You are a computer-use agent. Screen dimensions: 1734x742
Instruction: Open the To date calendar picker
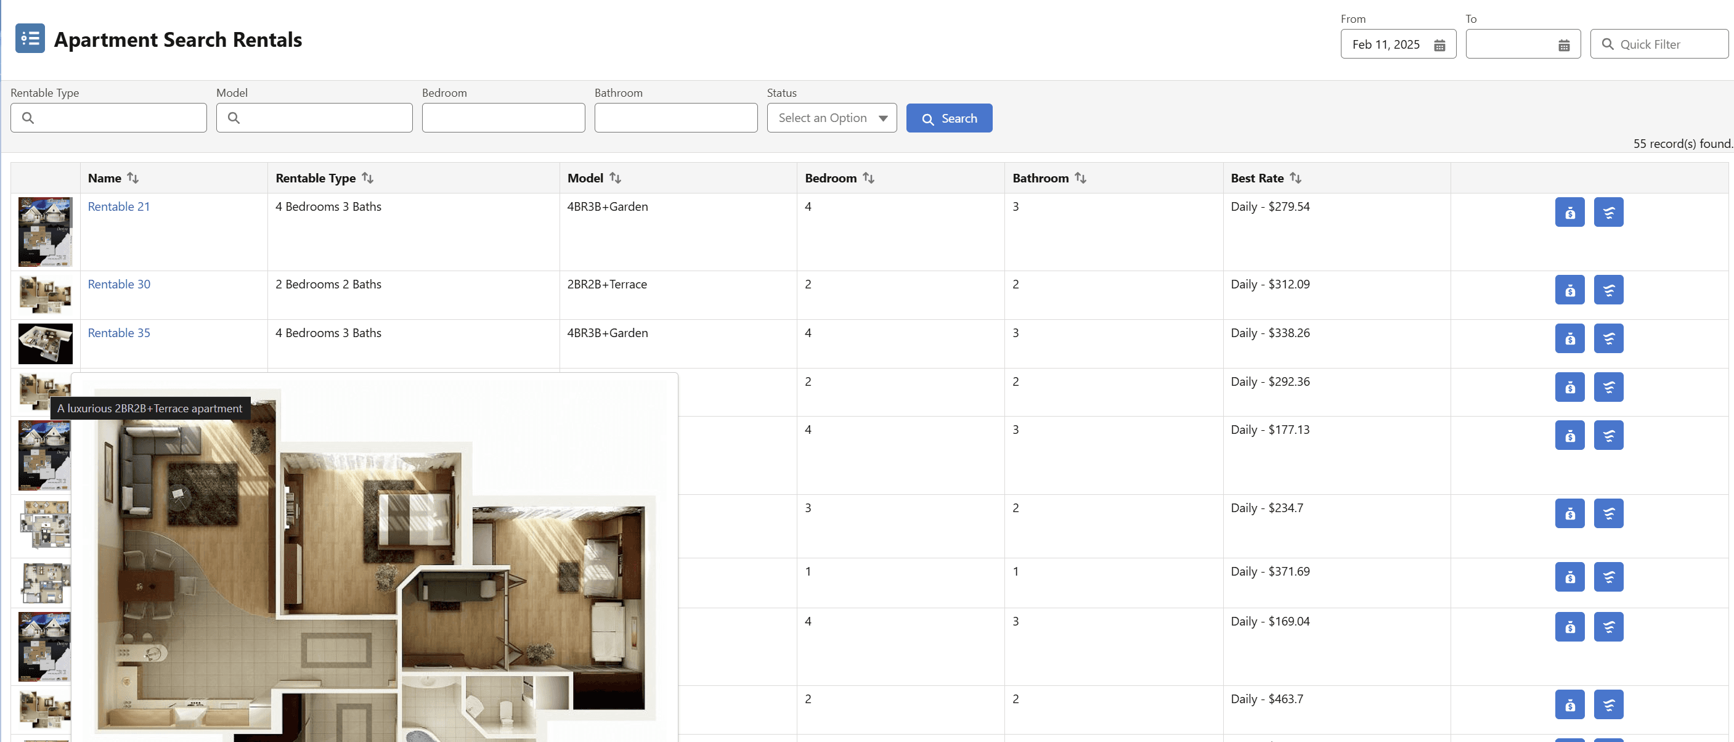tap(1564, 45)
